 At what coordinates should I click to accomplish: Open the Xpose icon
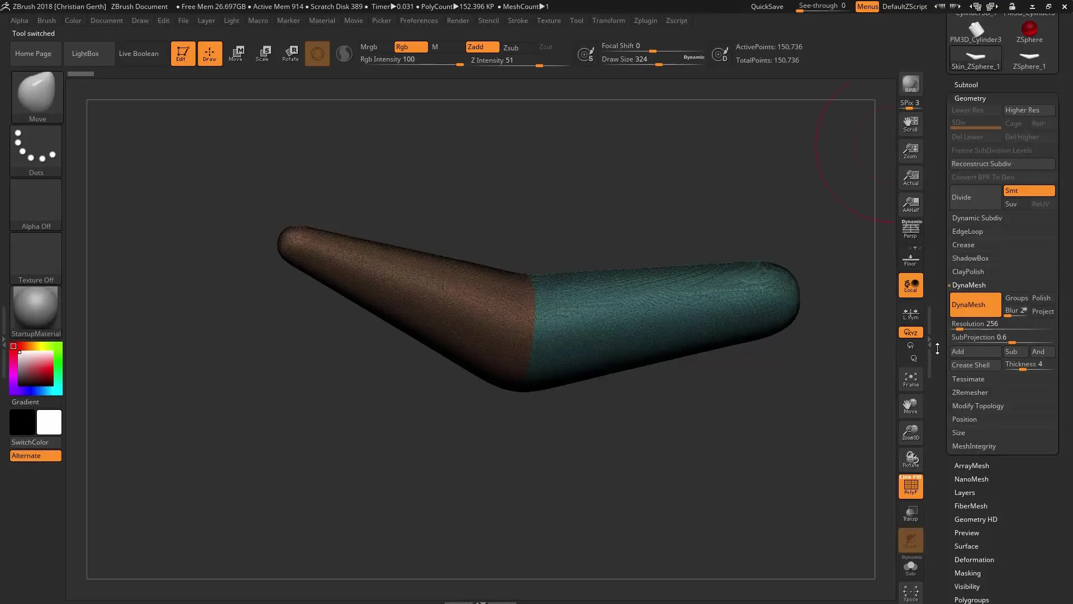point(910,593)
